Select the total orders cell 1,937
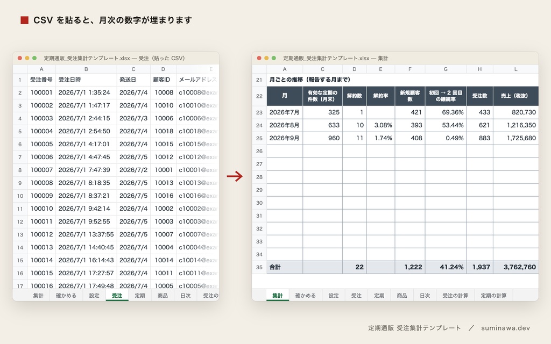Image resolution: width=551 pixels, height=344 pixels. 479,267
